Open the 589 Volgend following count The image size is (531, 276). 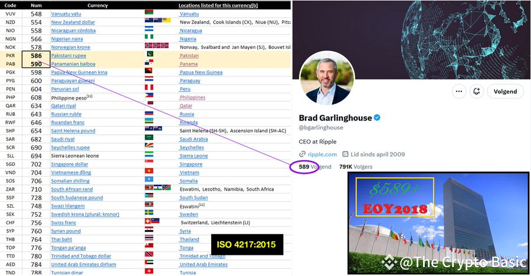pos(314,167)
